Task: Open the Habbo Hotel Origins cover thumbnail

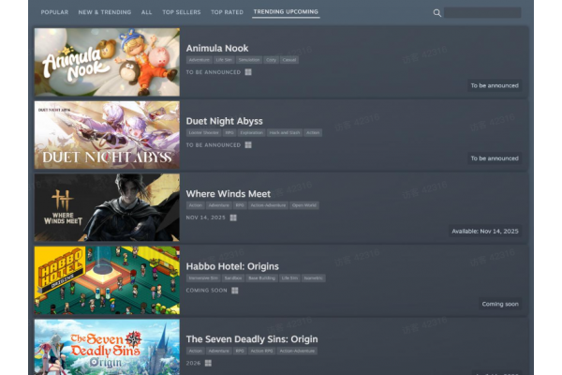Action: [107, 280]
